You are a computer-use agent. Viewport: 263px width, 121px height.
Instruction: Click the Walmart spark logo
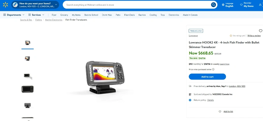tap(5, 5)
